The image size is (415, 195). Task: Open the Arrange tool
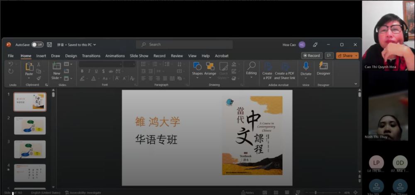point(210,67)
